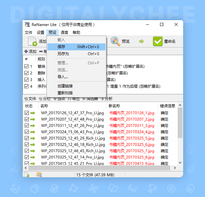The image size is (205, 197).
Task: Open the 语言 menu
Action: pyautogui.click(x=64, y=32)
